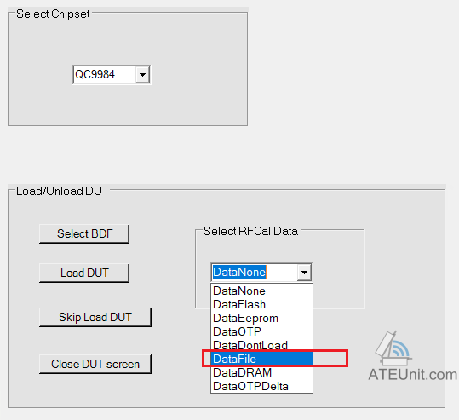Select the DataFile option in list
The image size is (459, 420).
[x=262, y=359]
